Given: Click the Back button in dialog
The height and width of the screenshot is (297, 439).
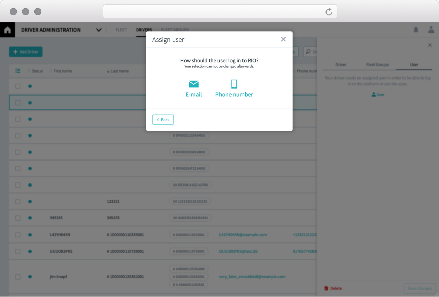Looking at the screenshot, I should (163, 120).
